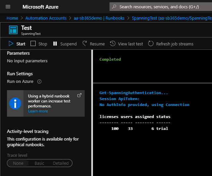Click the Stop square icon
Screen dimensions: 212x176
coord(33,44)
